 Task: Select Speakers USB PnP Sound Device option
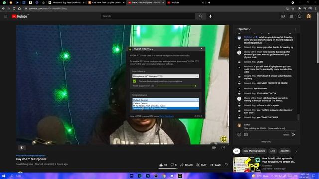tap(165, 108)
